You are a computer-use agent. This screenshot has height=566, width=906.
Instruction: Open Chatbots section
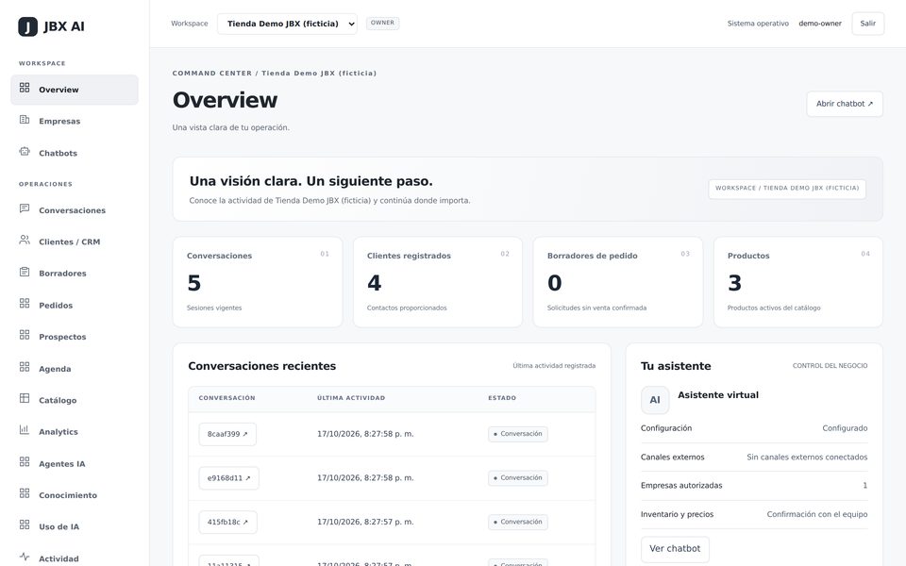coord(75,153)
